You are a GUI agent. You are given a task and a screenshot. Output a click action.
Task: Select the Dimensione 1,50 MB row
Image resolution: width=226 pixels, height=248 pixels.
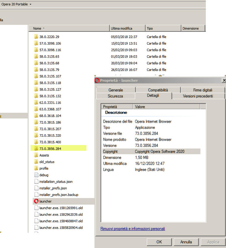click(x=151, y=157)
